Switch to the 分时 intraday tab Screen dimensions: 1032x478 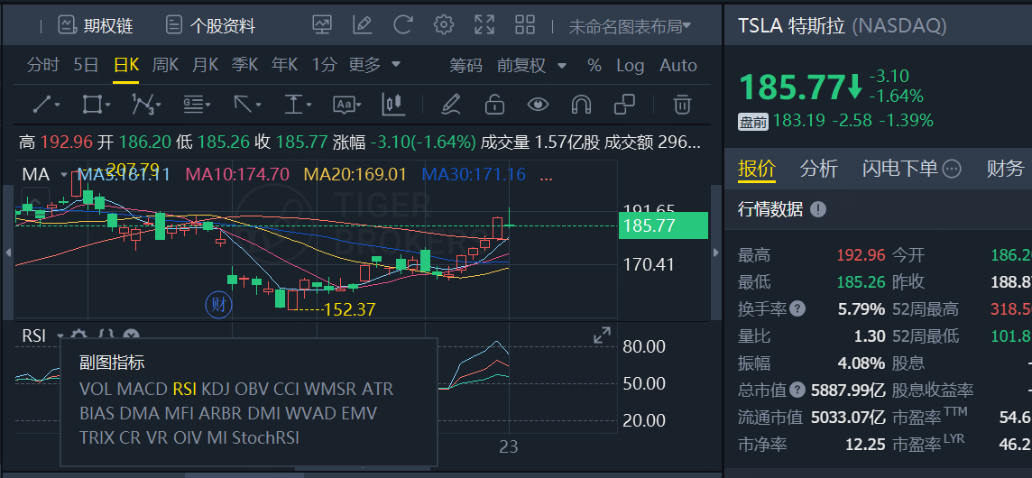point(42,65)
